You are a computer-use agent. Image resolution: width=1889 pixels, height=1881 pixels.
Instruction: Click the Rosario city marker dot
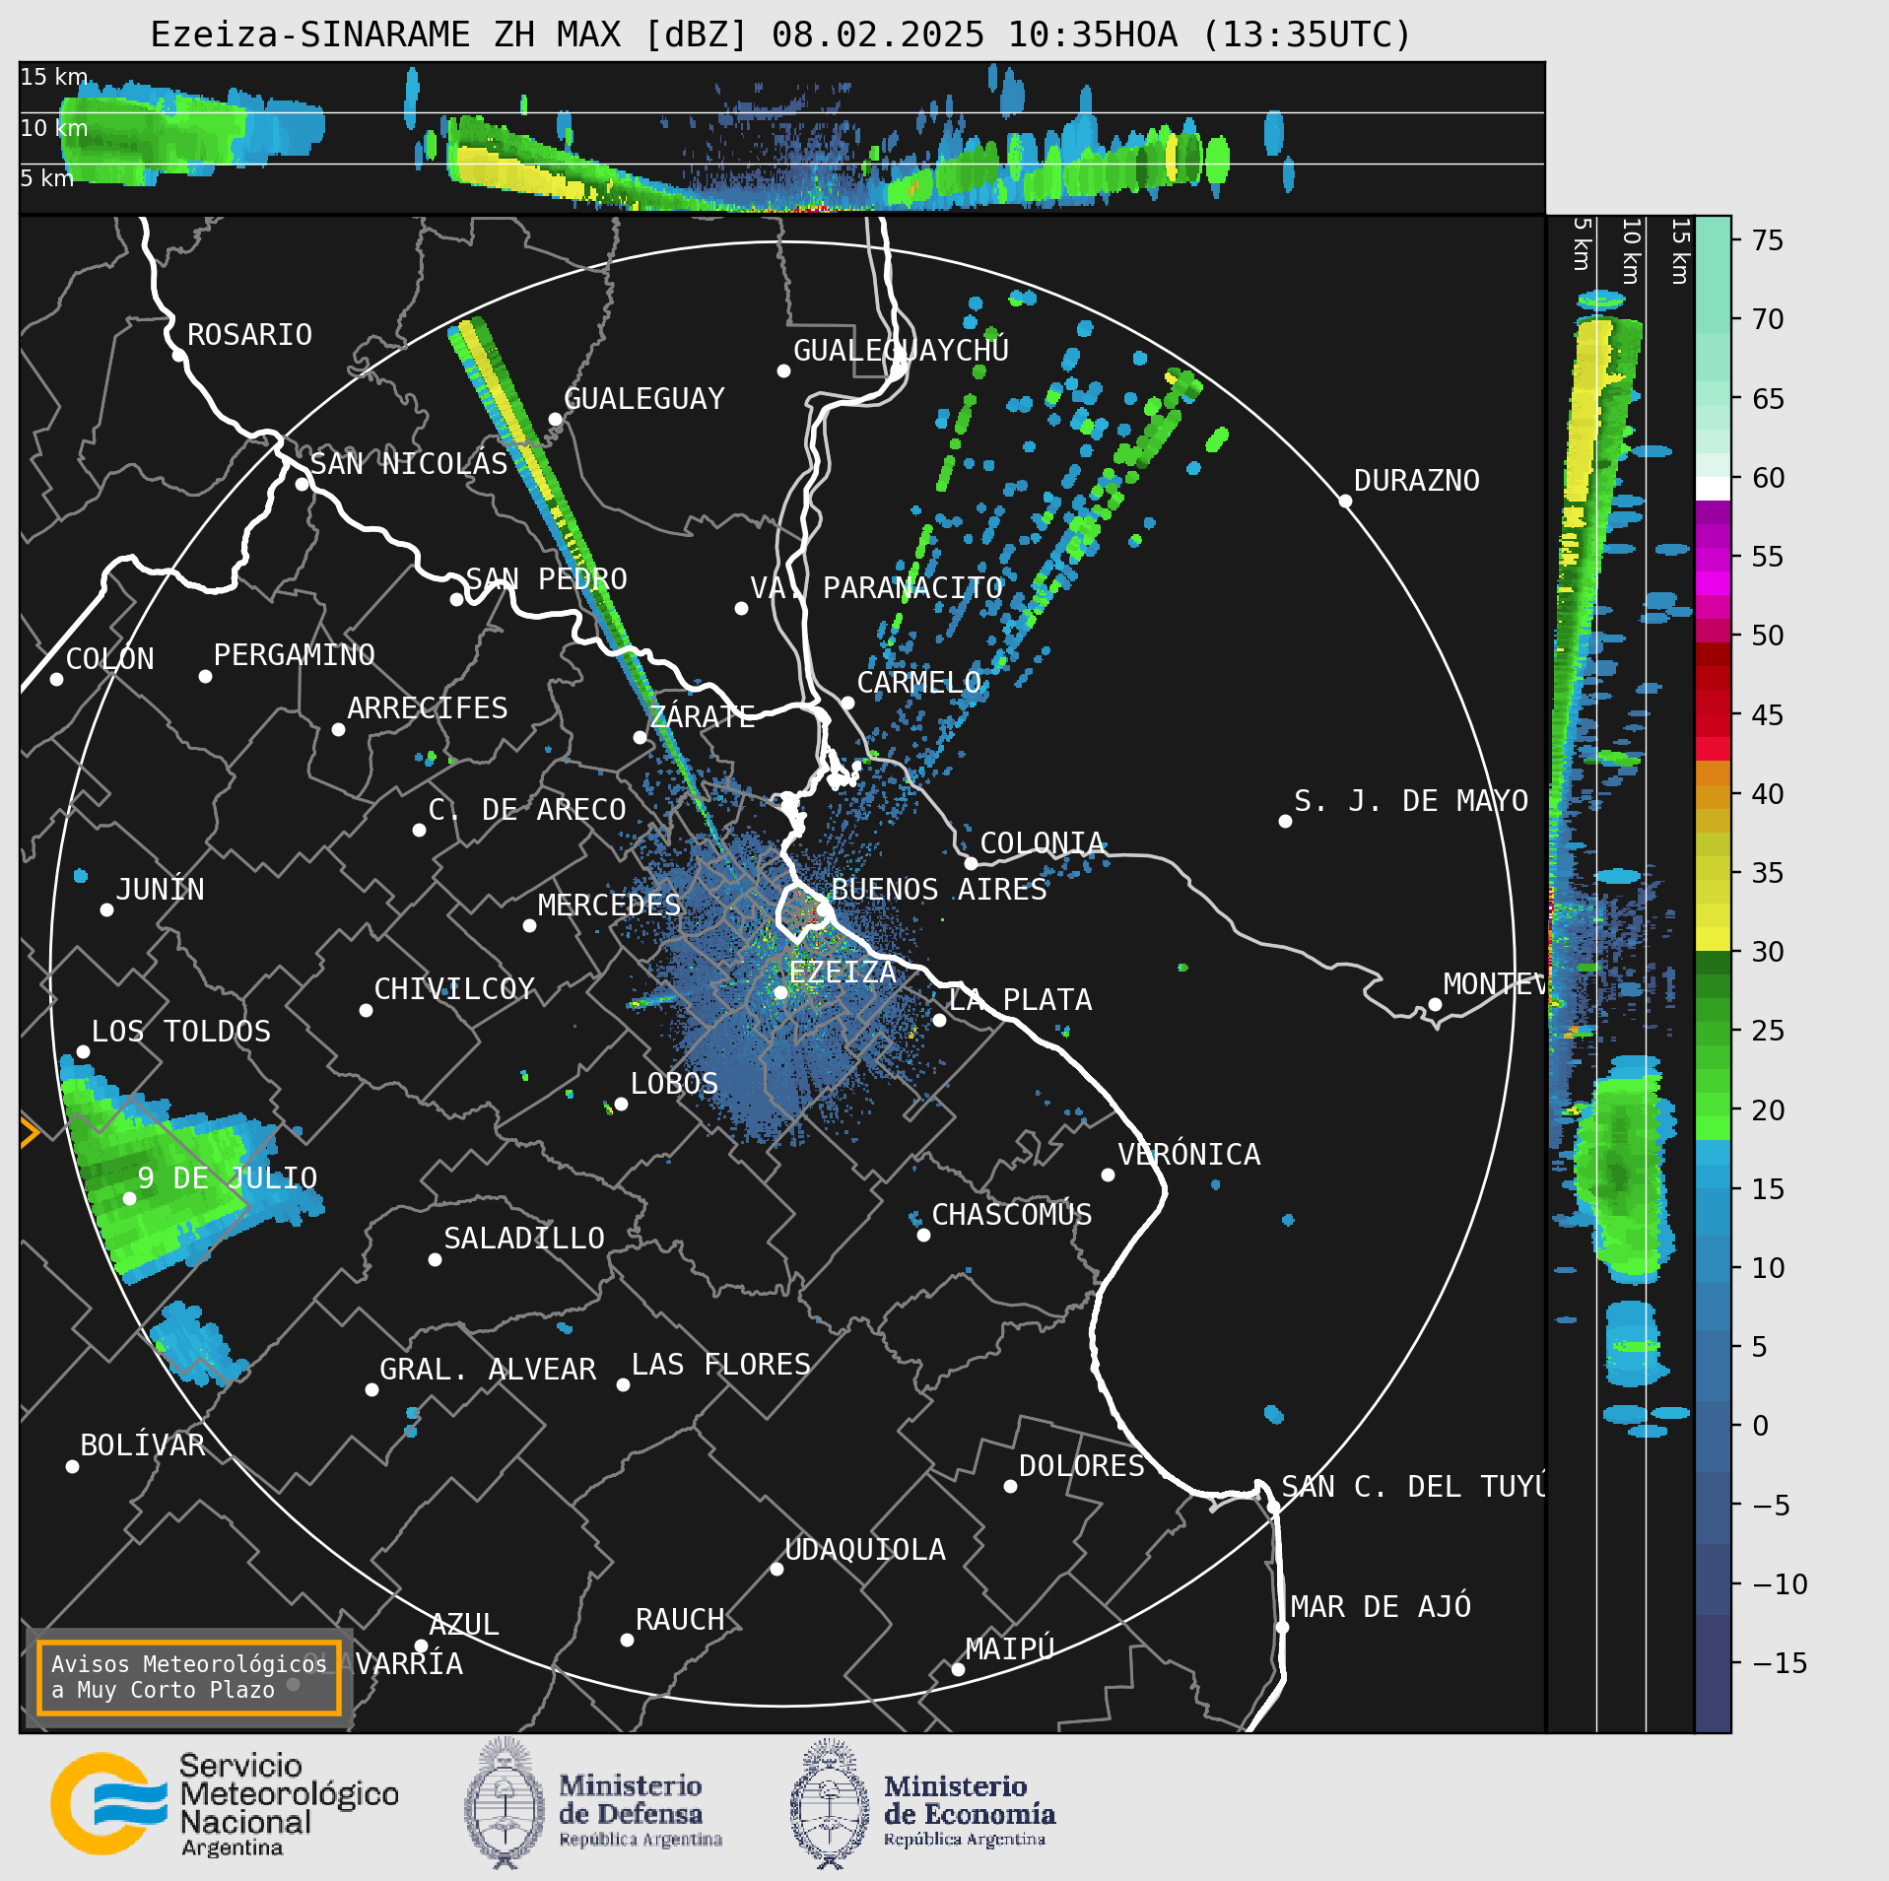[178, 355]
